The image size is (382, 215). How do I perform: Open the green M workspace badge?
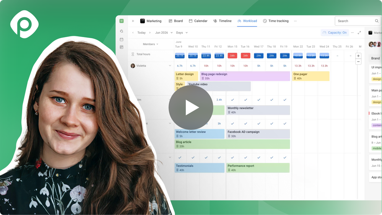click(x=122, y=21)
